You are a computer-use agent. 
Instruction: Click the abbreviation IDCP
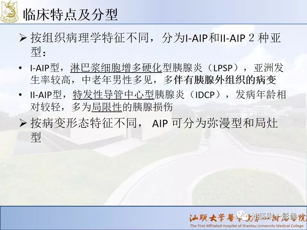(205, 95)
